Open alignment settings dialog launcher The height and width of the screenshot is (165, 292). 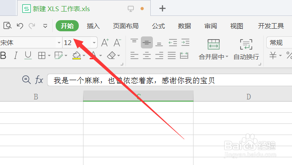pos(260,64)
